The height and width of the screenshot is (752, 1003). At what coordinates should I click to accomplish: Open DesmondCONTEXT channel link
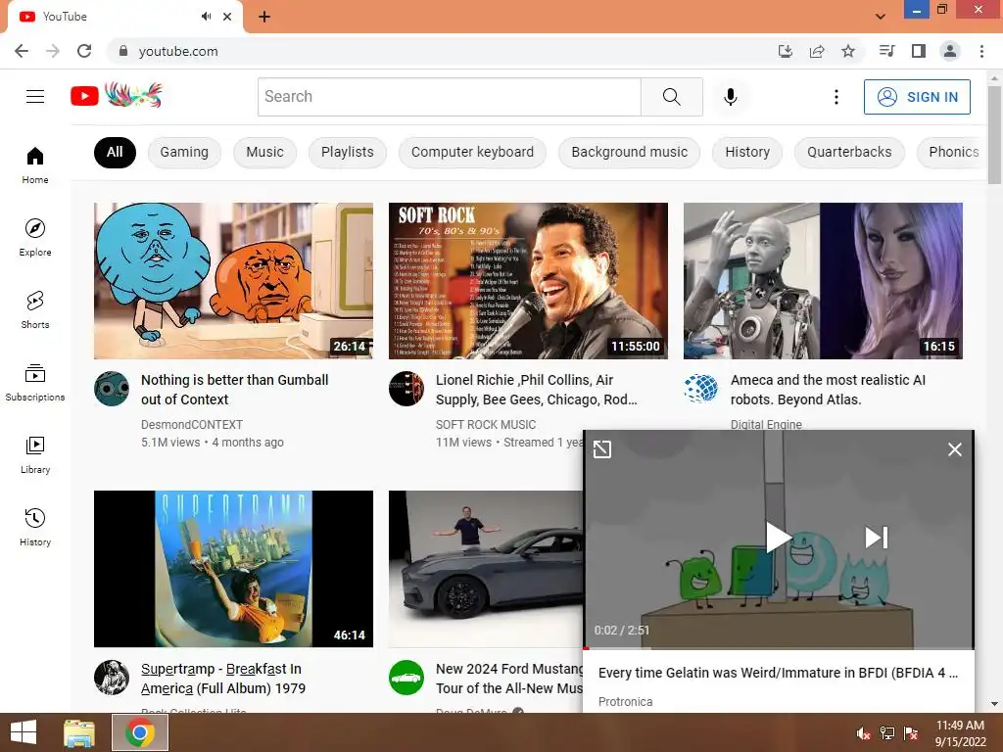192,425
